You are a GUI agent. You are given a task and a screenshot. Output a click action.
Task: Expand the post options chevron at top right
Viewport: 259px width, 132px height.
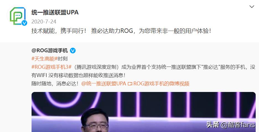252,7
